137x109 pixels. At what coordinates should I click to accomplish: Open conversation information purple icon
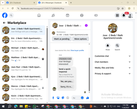click(x=86, y=25)
